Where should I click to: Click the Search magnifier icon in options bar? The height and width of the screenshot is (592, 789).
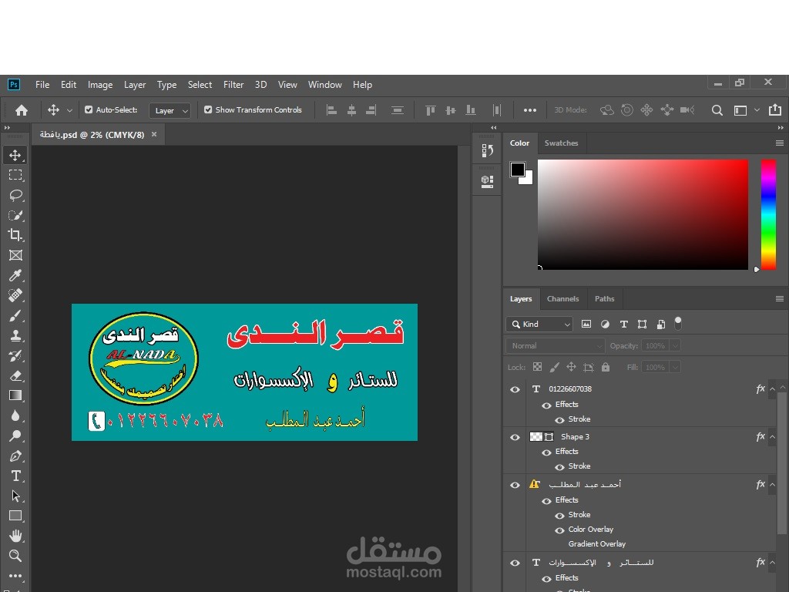click(x=717, y=110)
